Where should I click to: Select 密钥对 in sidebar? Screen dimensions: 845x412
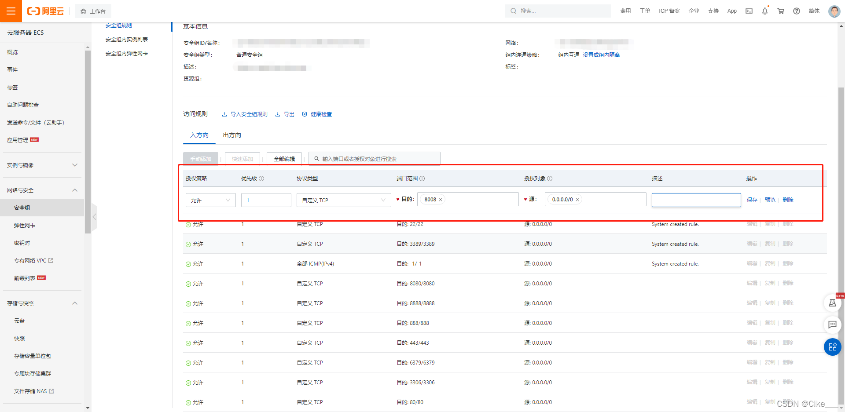pos(22,243)
